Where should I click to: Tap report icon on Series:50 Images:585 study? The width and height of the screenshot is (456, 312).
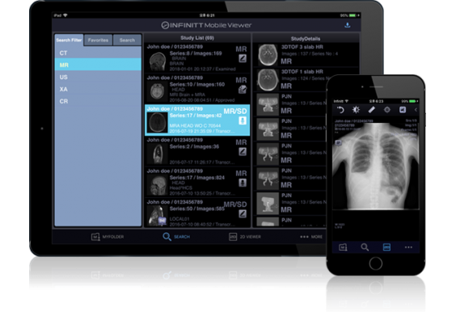pos(243,213)
